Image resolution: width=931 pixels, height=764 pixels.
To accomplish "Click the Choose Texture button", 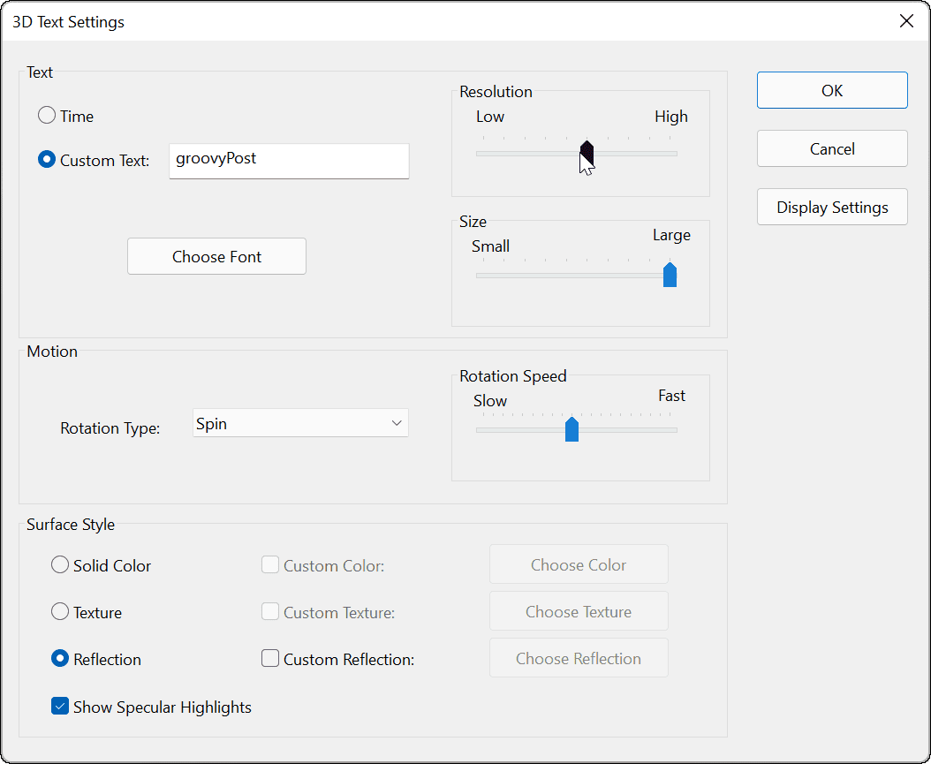I will pos(579,611).
